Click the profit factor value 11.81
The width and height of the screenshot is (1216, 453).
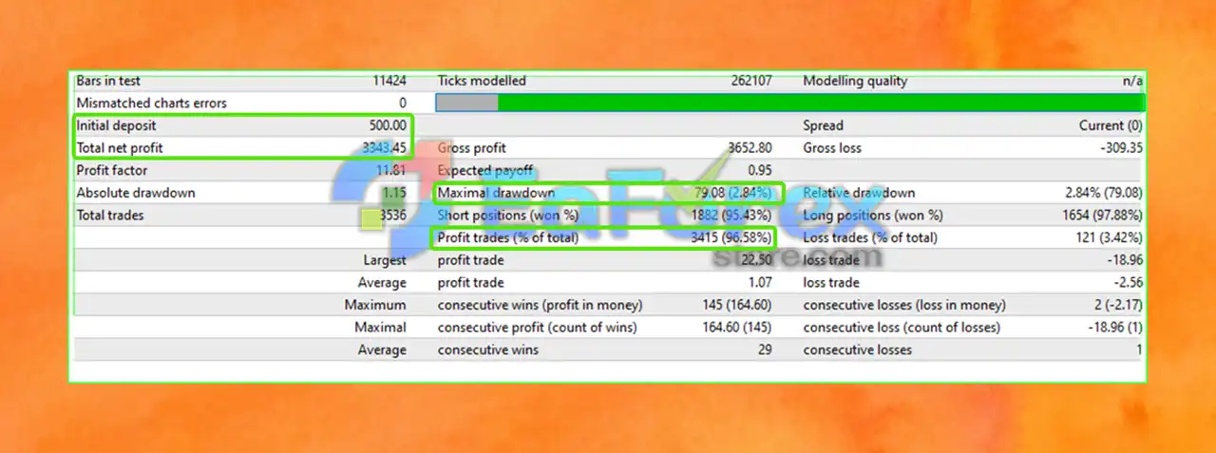click(391, 171)
